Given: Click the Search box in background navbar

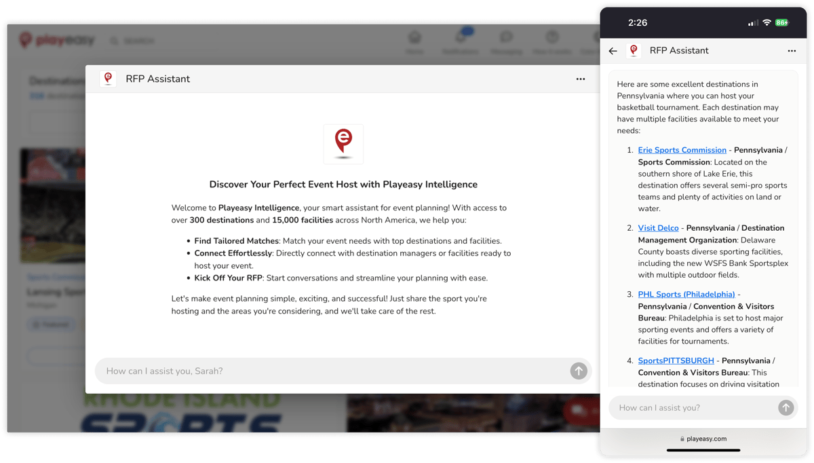Looking at the screenshot, I should (x=132, y=41).
